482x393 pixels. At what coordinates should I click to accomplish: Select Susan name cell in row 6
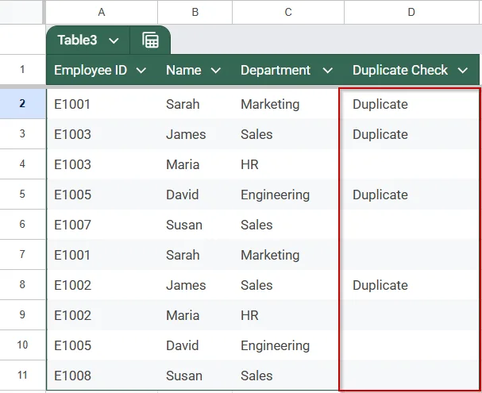(x=195, y=225)
